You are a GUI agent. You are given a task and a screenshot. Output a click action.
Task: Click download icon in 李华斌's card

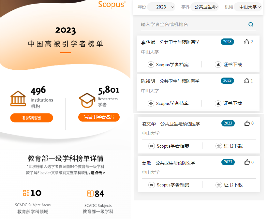(218, 65)
